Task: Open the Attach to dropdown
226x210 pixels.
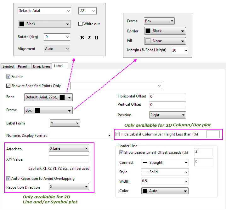Action: pos(69,148)
